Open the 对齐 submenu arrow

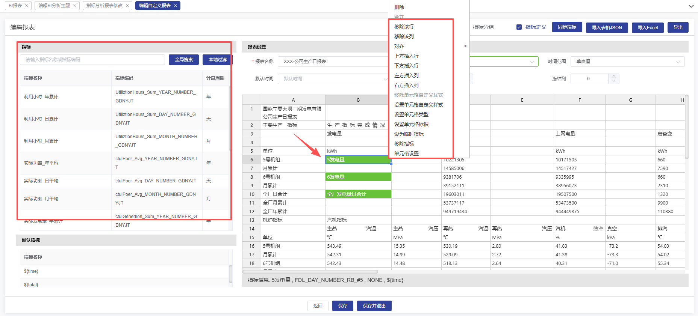point(465,46)
